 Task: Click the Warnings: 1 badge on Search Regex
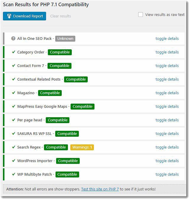click(82, 147)
